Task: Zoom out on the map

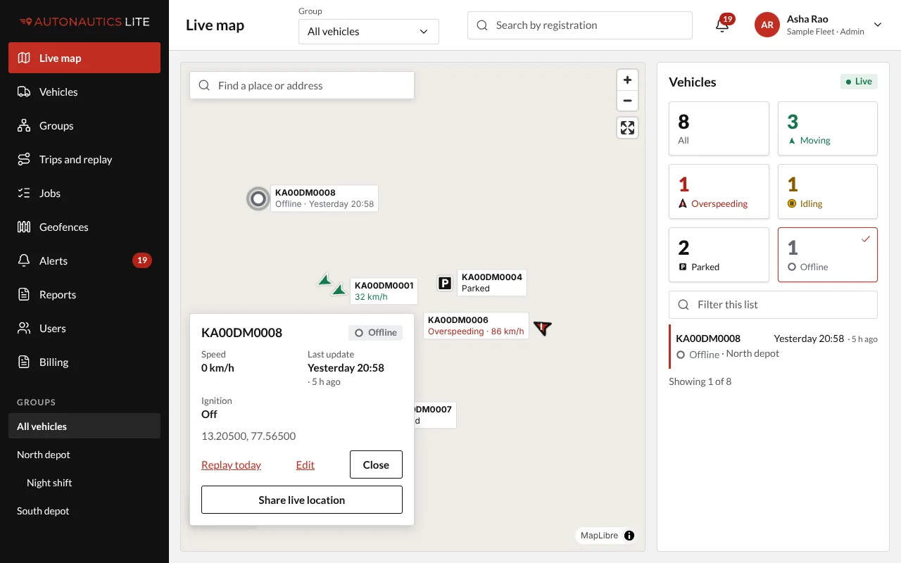Action: 627,101
